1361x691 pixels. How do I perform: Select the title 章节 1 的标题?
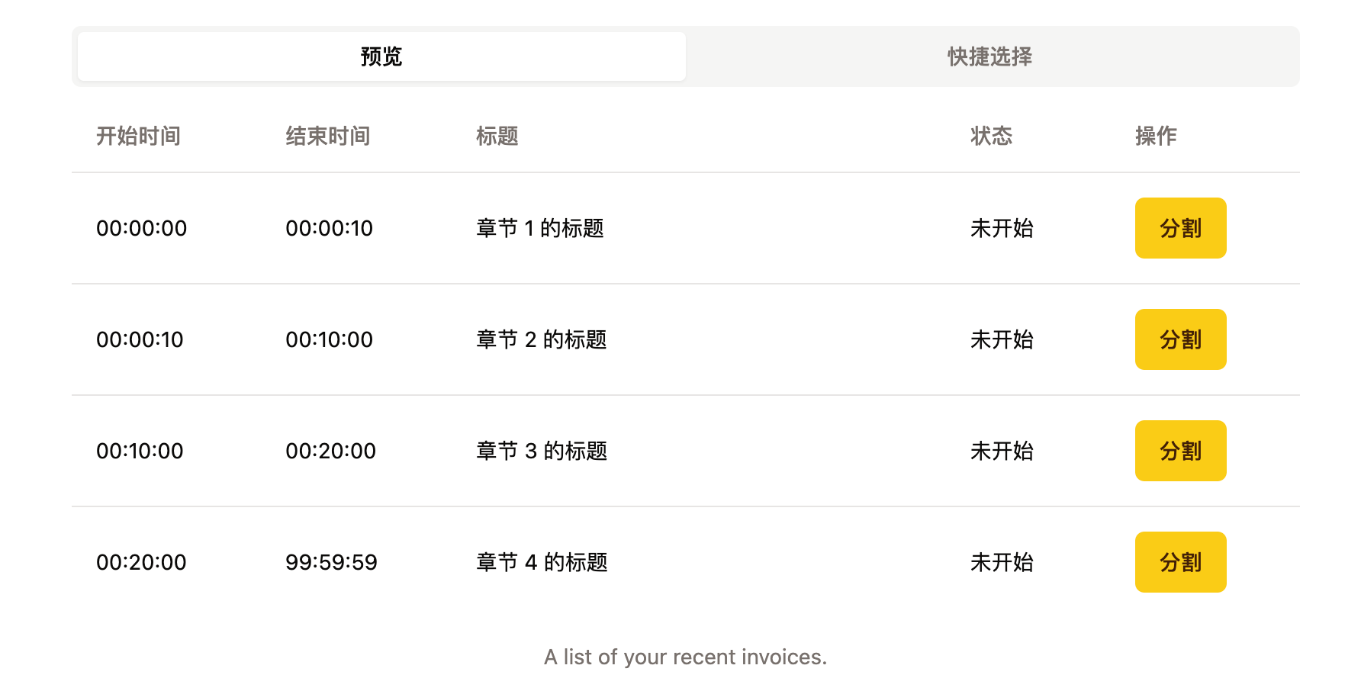[540, 228]
